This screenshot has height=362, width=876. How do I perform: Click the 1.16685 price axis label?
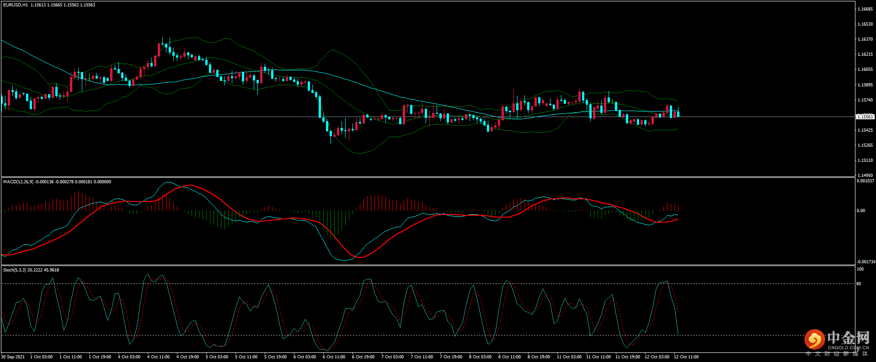pyautogui.click(x=865, y=9)
